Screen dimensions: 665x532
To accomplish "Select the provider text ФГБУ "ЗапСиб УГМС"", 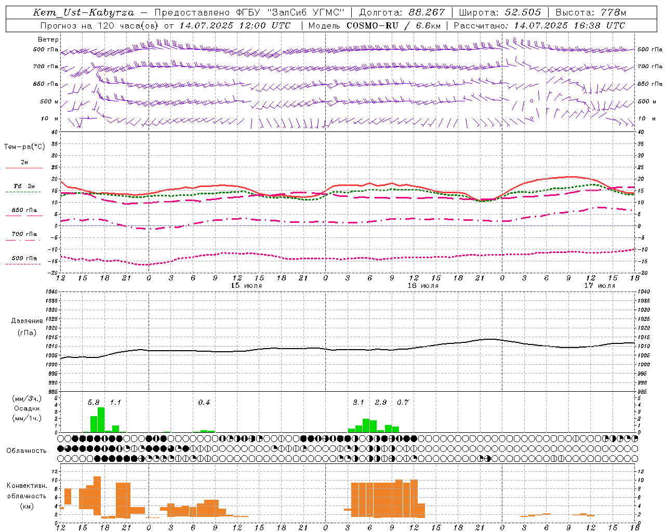I will click(x=290, y=12).
